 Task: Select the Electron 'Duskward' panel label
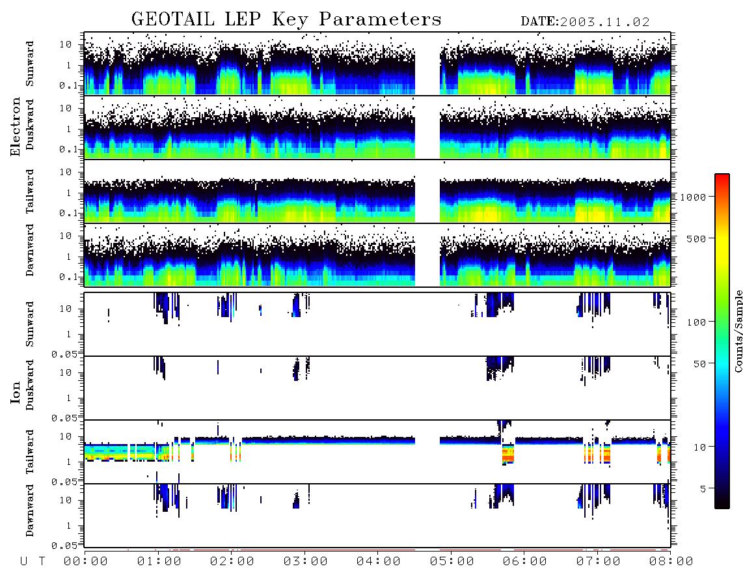click(x=30, y=124)
